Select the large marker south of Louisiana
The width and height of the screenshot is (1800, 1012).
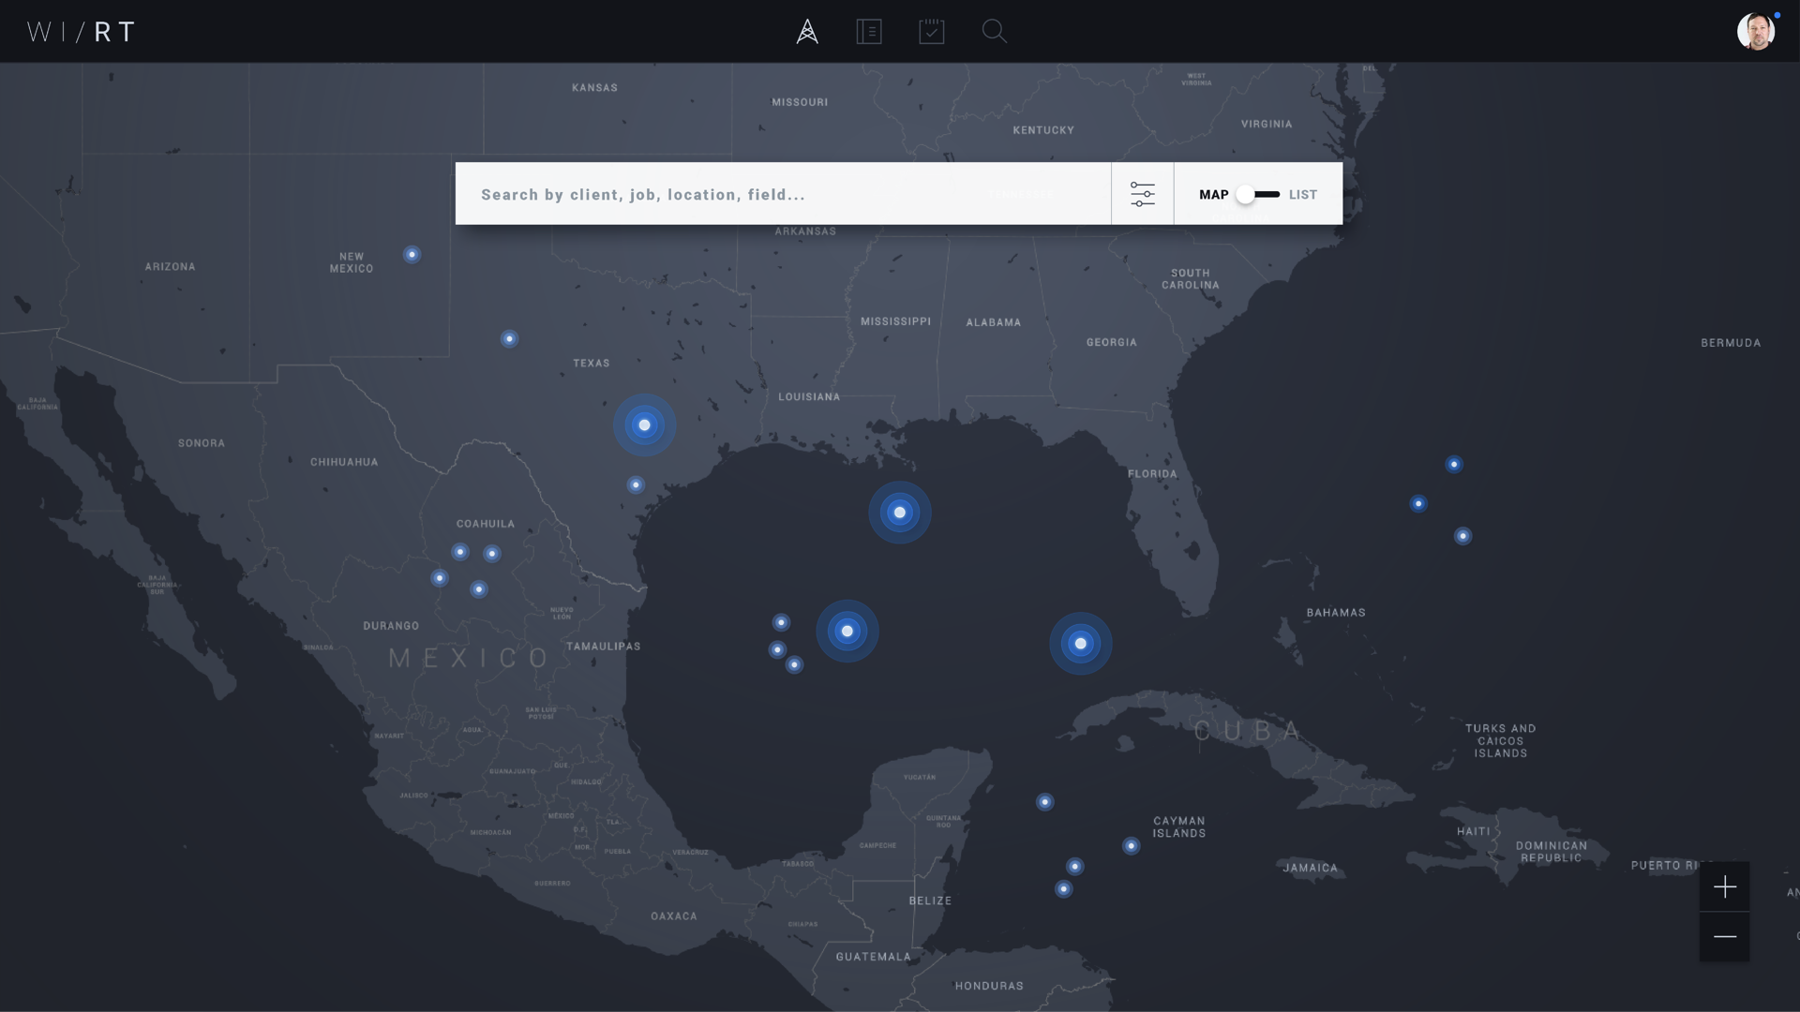pos(900,513)
